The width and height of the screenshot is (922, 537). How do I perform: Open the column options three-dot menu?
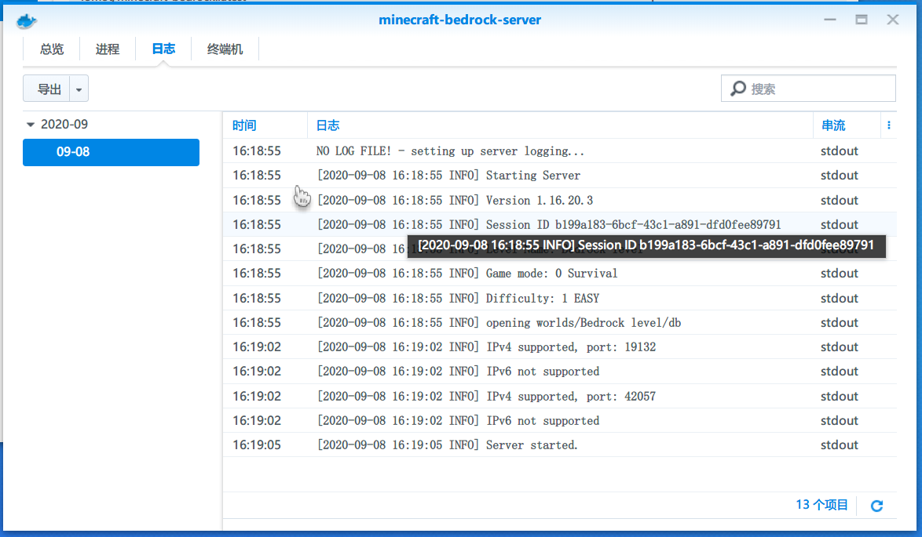pyautogui.click(x=888, y=125)
